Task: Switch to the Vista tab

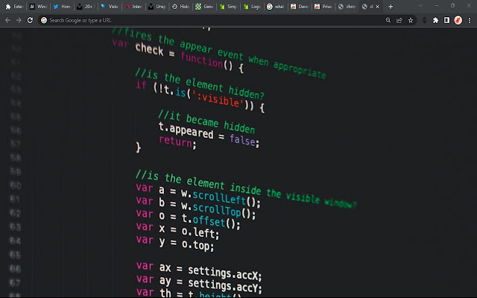Action: coord(110,7)
